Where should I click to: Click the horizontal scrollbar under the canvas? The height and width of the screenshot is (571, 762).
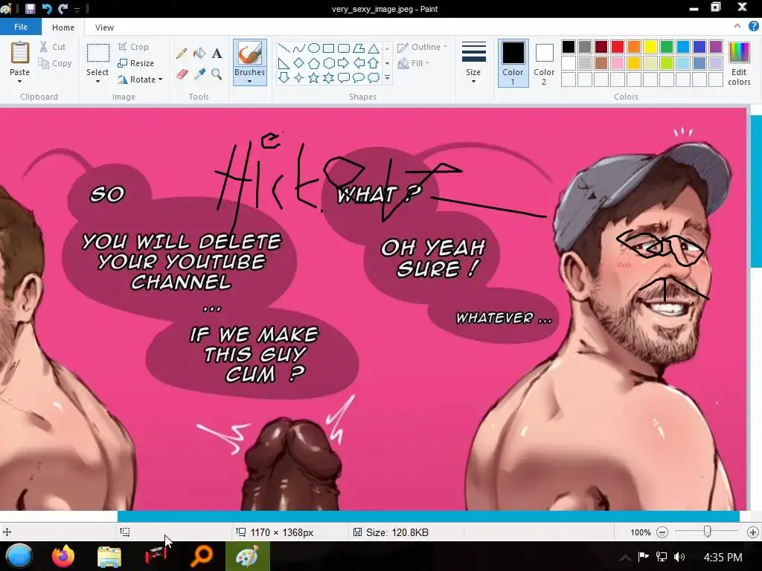coord(428,517)
